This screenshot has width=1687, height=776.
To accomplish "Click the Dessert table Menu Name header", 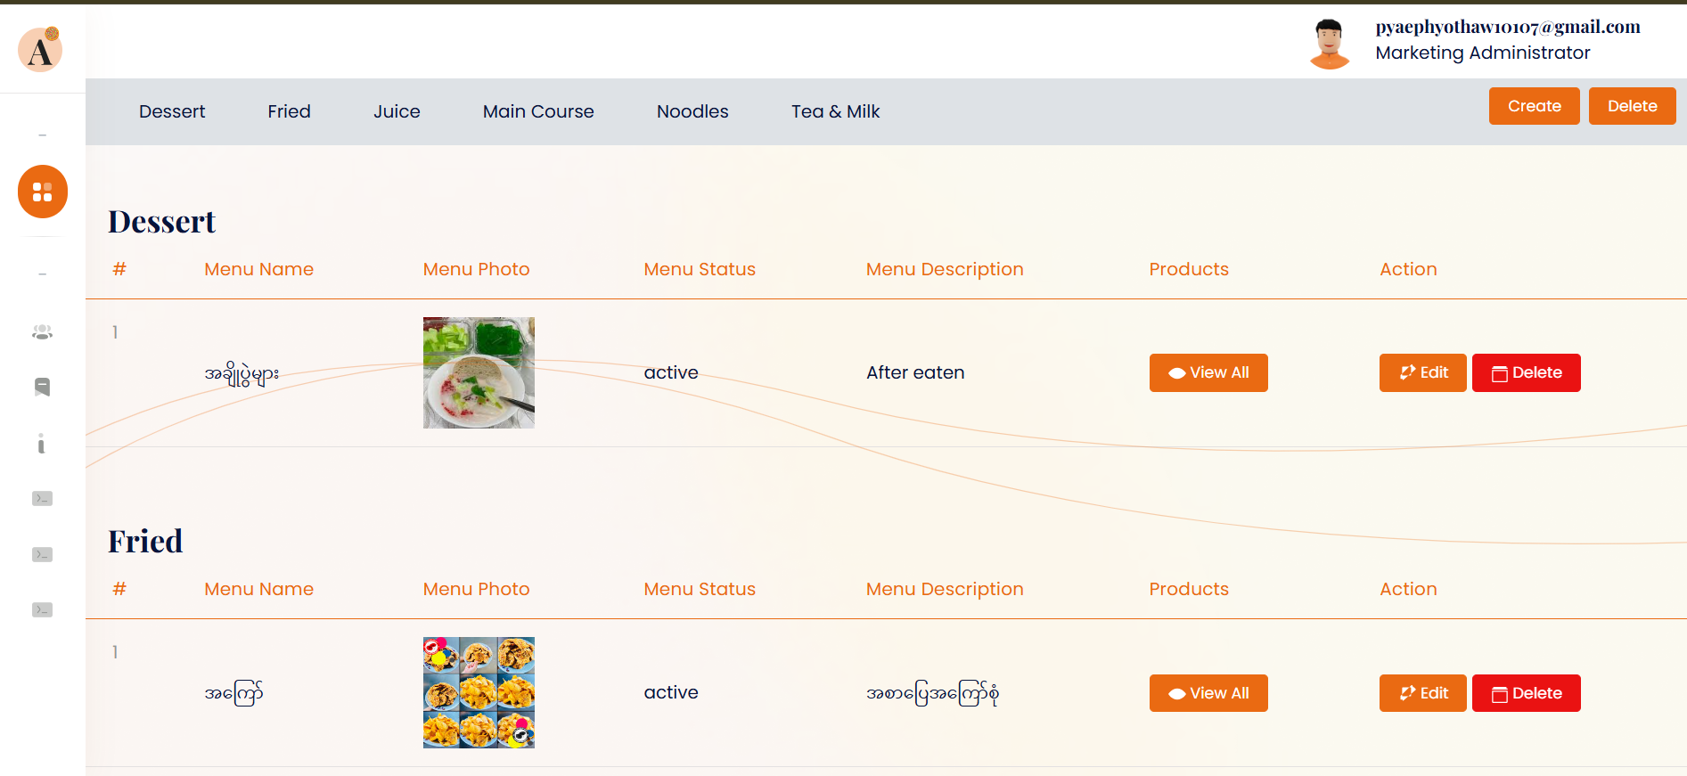I will click(x=258, y=269).
